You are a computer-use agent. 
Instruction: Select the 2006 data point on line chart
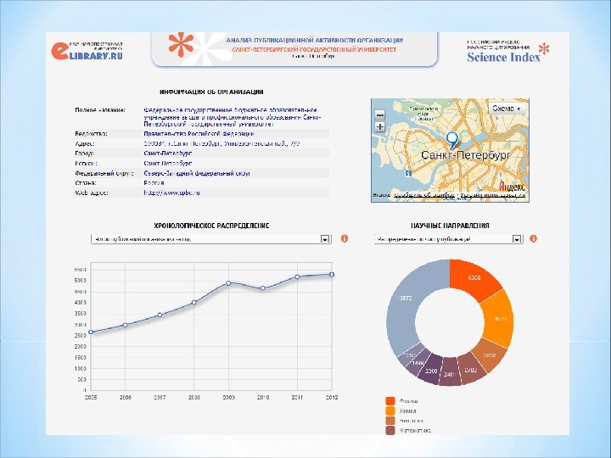pyautogui.click(x=125, y=325)
